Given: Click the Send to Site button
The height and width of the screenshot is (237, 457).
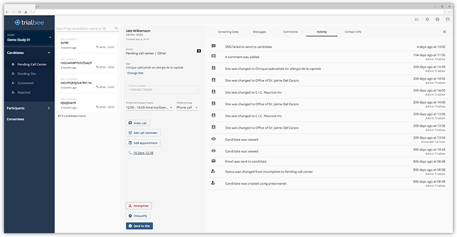Looking at the screenshot, I should point(139,226).
